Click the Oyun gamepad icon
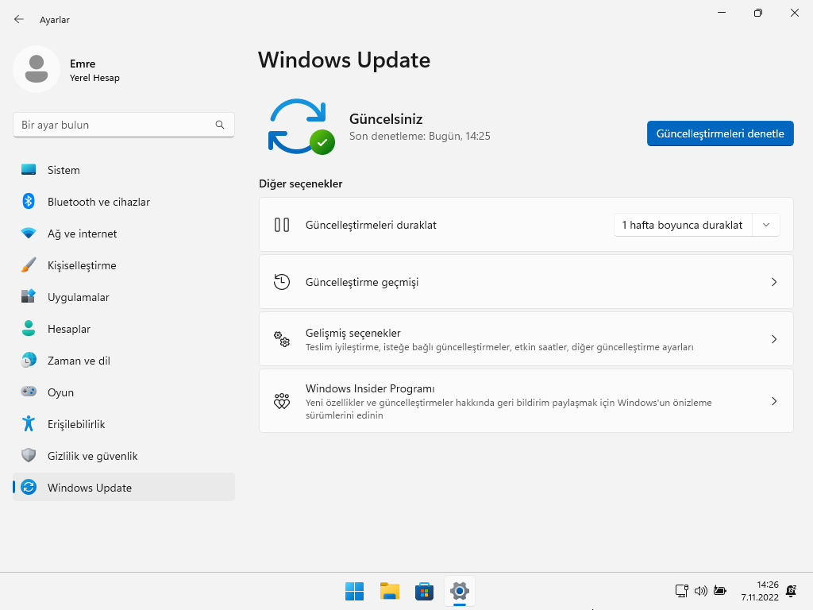The image size is (813, 610). coord(29,392)
